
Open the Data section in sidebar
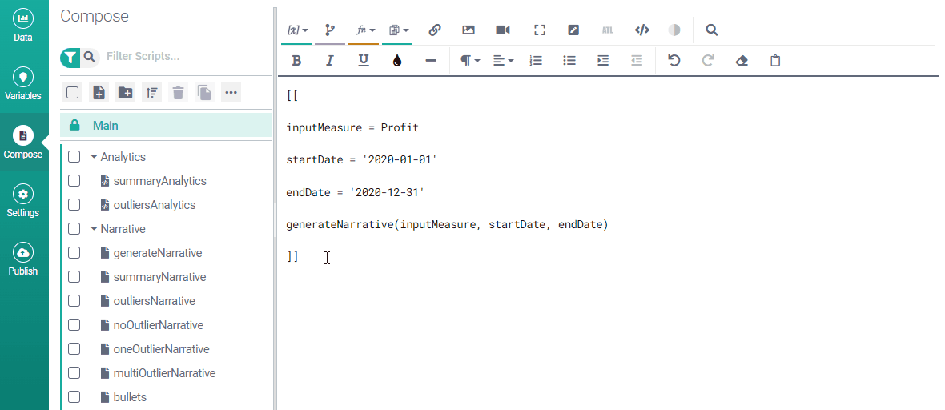click(23, 26)
